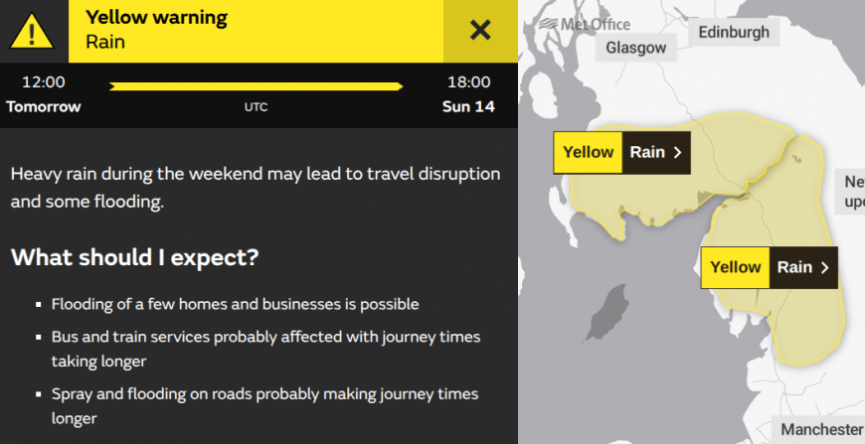
Task: Expand the Yellow Rain chevron over Scotland
Action: (x=677, y=153)
